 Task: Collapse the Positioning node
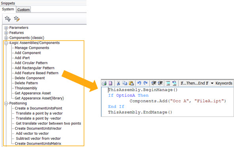pyautogui.click(x=6, y=103)
